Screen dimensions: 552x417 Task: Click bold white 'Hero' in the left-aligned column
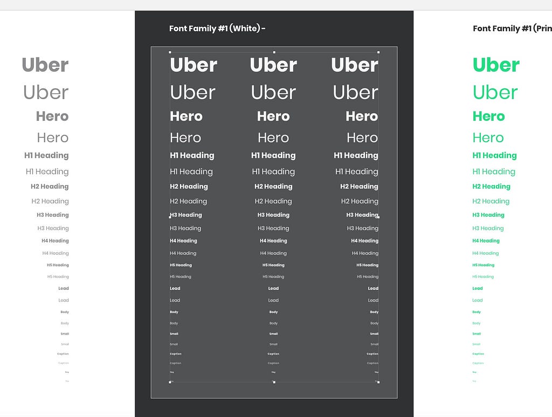[186, 116]
